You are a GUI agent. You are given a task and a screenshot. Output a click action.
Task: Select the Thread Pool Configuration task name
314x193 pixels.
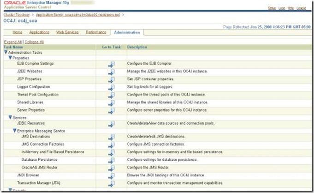click(38, 95)
